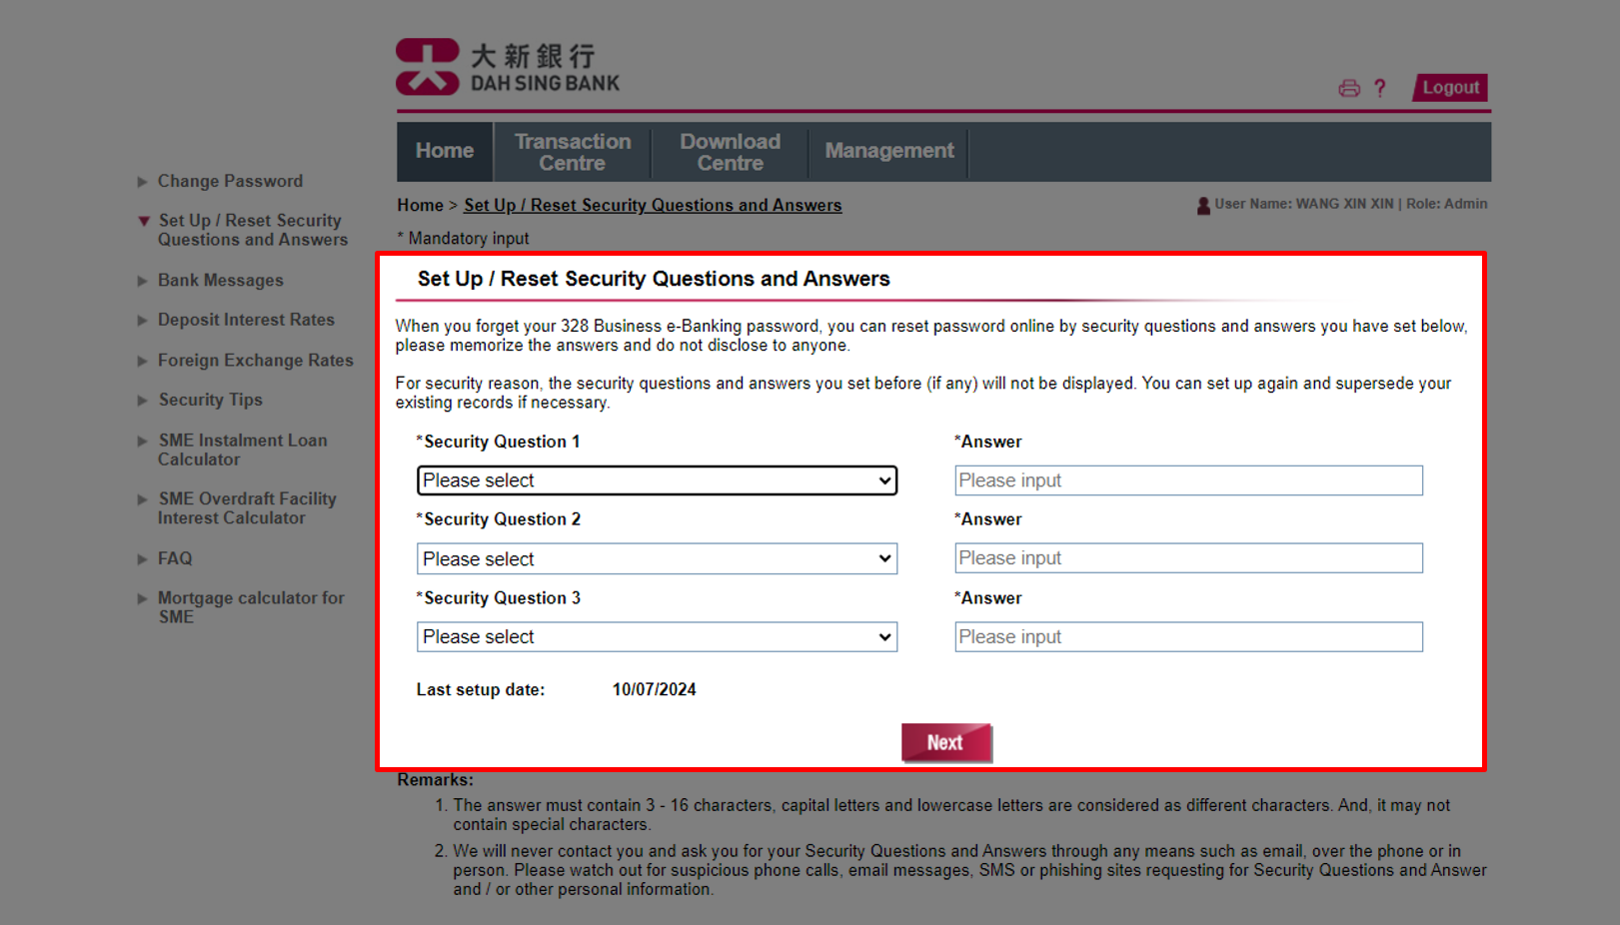Open Change Password in the sidebar

[x=230, y=182]
